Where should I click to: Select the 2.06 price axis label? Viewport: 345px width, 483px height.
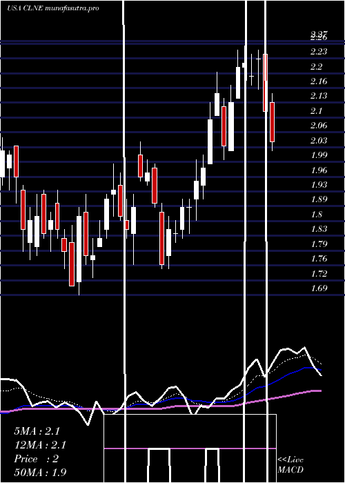[x=319, y=126]
